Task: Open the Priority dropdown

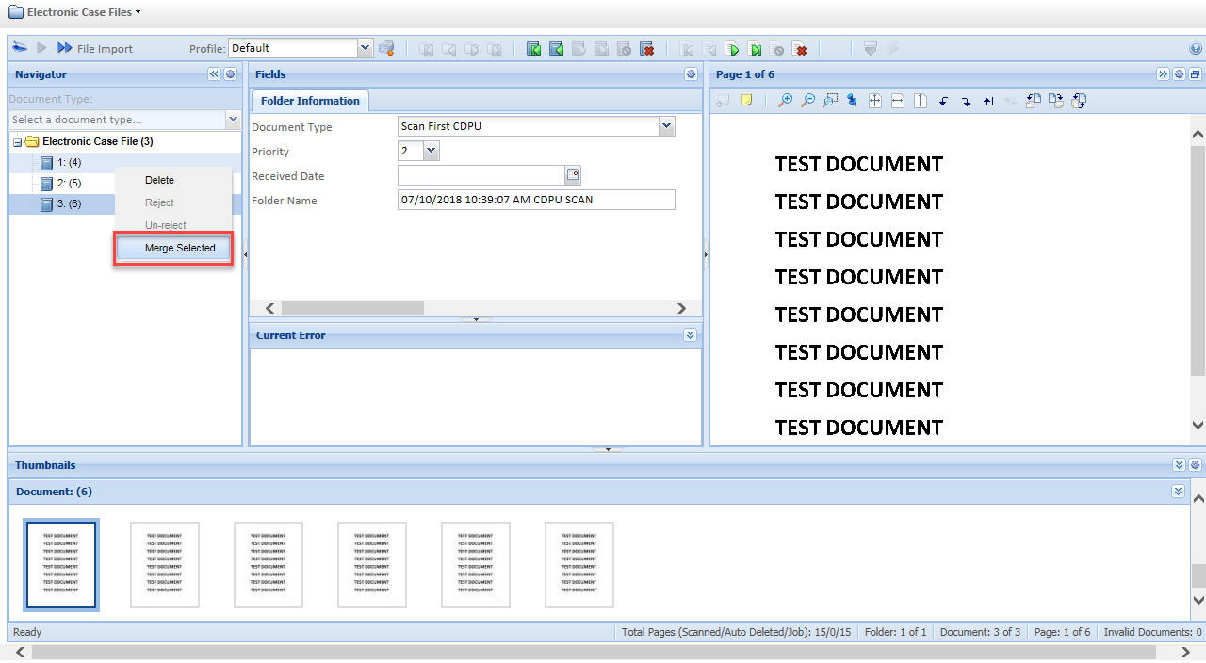Action: [x=432, y=151]
